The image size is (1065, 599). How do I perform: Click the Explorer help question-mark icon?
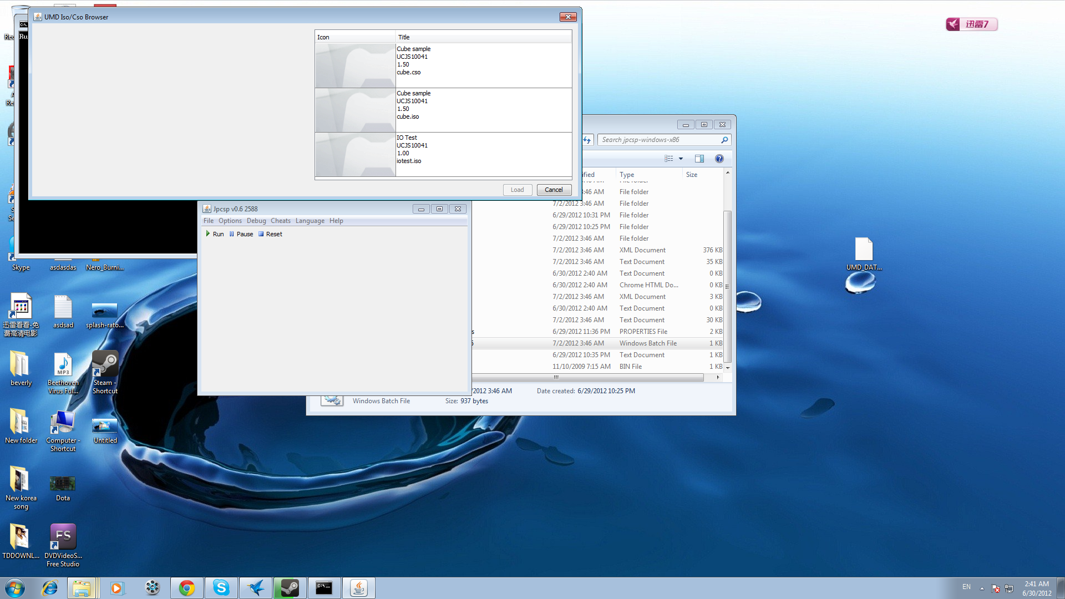point(719,159)
